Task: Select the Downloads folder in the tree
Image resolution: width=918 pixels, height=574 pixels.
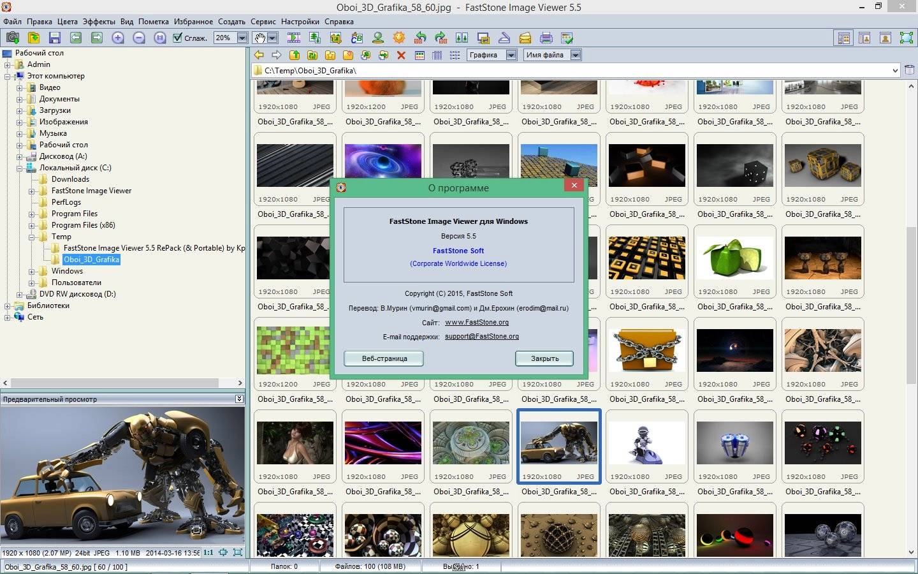Action: pyautogui.click(x=70, y=179)
